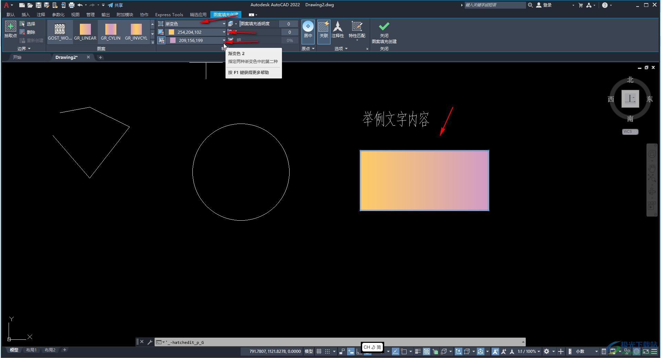
Task: Click the hatch transparency value field
Action: coord(289,24)
